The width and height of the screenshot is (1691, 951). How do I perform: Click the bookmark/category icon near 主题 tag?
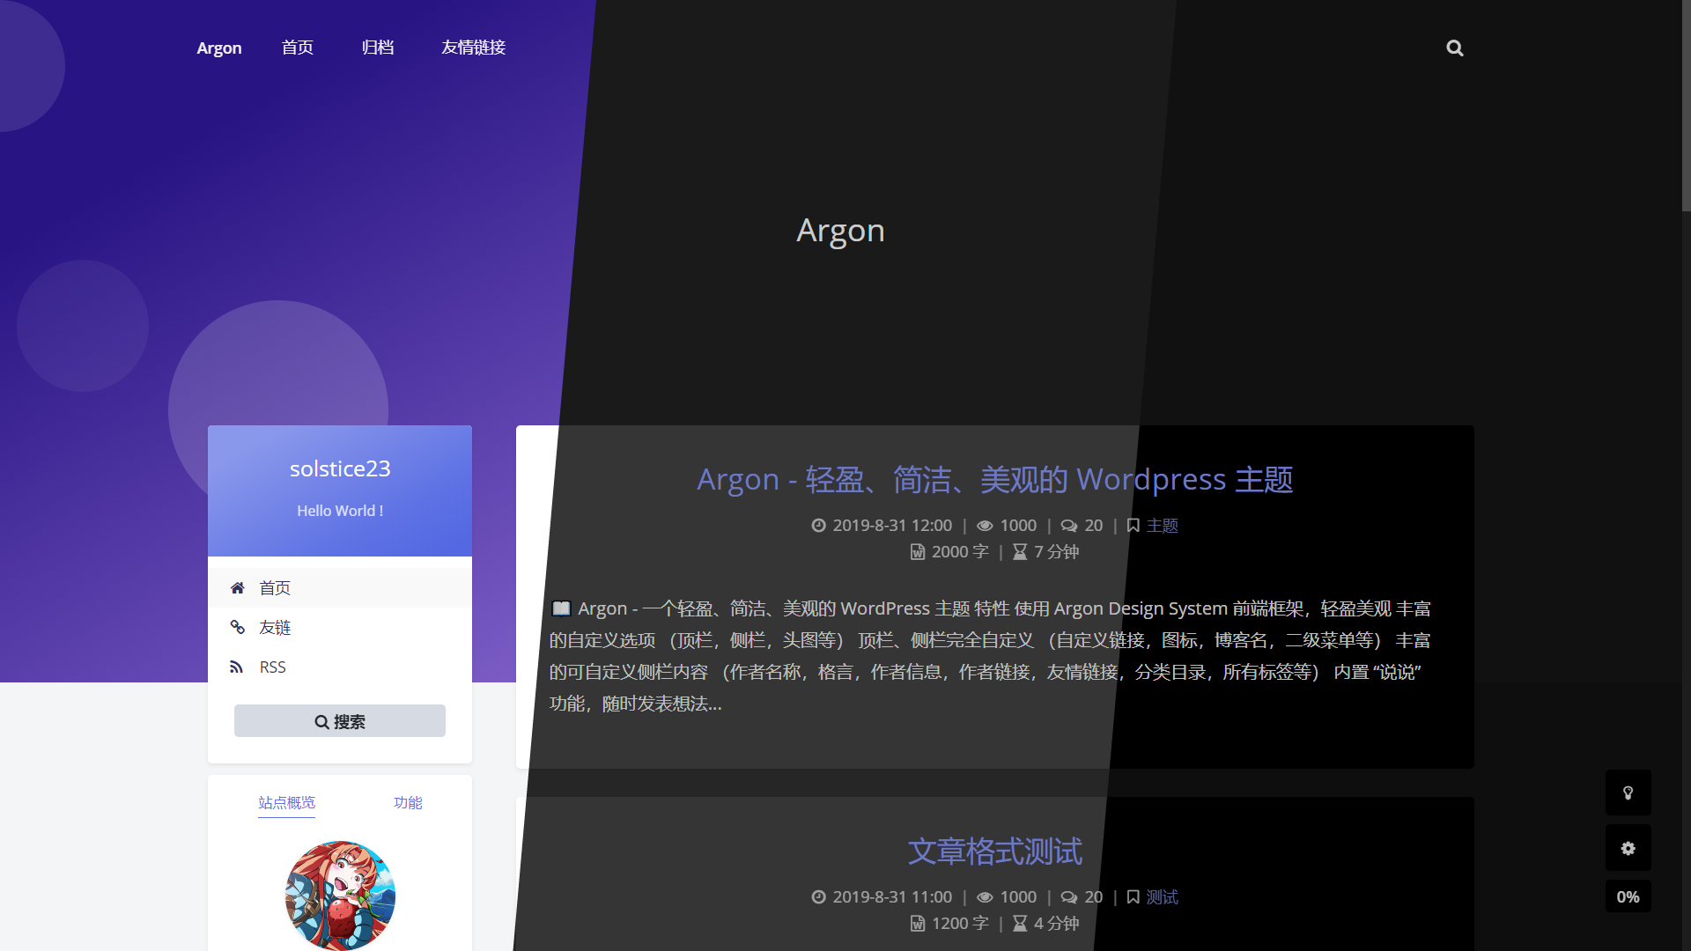[1133, 525]
